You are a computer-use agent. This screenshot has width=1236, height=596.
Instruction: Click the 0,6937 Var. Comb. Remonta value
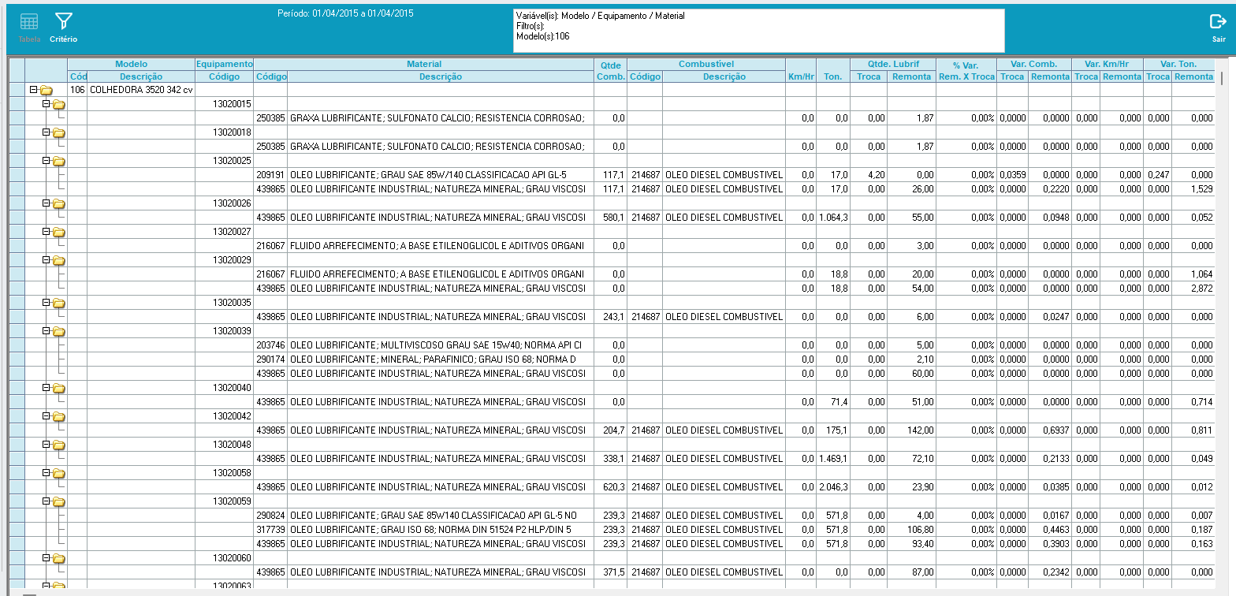[1050, 430]
